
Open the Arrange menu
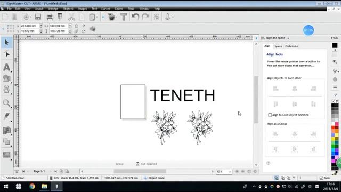tap(53, 9)
